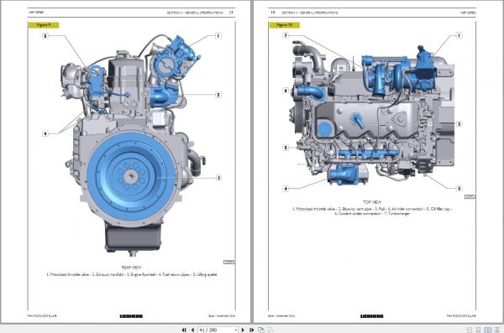
Task: Go to the next page
Action: pyautogui.click(x=243, y=330)
